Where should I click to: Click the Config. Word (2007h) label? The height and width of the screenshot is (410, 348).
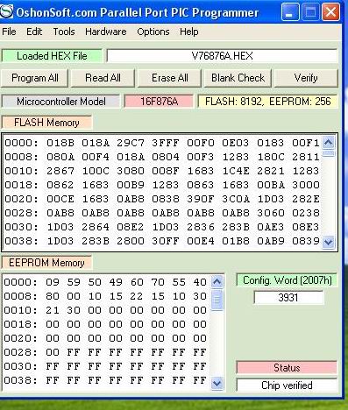288,280
